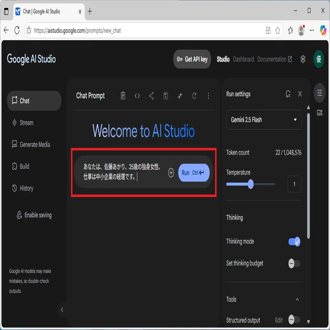Click the Get code brackets icon
Image resolution: width=330 pixels, height=330 pixels.
point(137,96)
